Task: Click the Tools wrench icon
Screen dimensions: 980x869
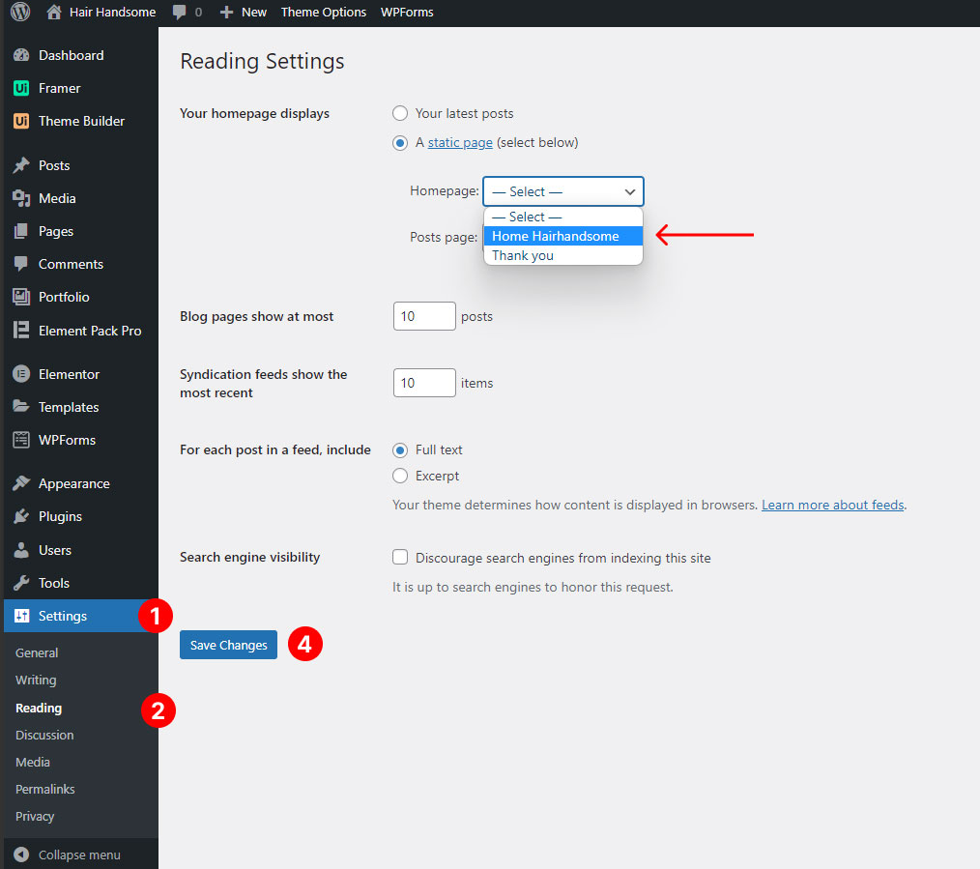Action: pos(21,584)
